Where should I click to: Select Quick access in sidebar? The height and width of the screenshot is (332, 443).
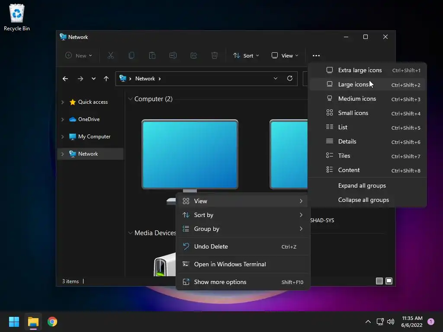93,102
